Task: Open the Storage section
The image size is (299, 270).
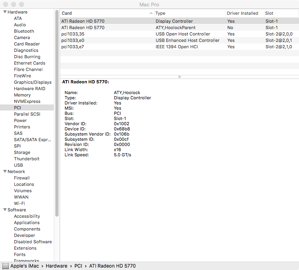Action: [22, 152]
